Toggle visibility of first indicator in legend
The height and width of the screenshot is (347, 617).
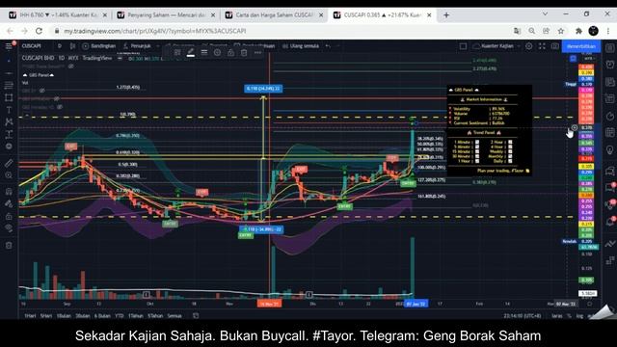[x=71, y=67]
